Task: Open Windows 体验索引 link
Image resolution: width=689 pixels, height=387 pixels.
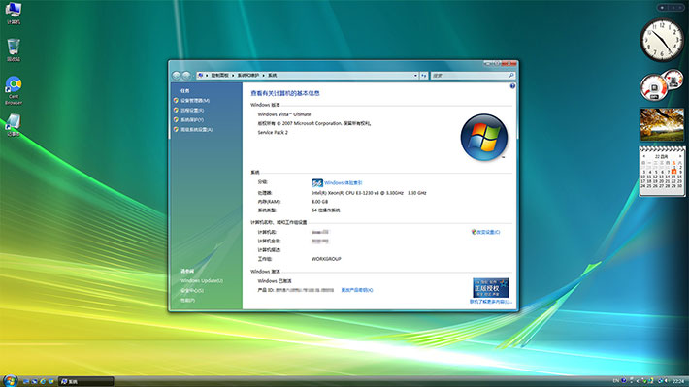Action: click(344, 182)
